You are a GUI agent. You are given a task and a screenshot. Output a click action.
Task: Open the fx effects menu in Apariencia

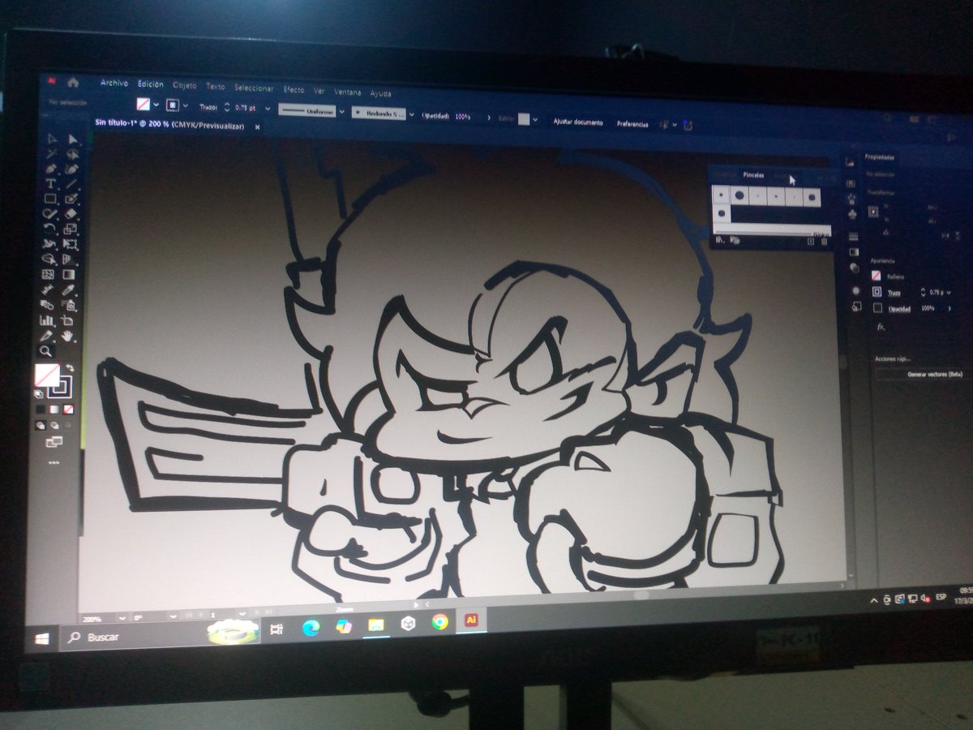click(881, 327)
